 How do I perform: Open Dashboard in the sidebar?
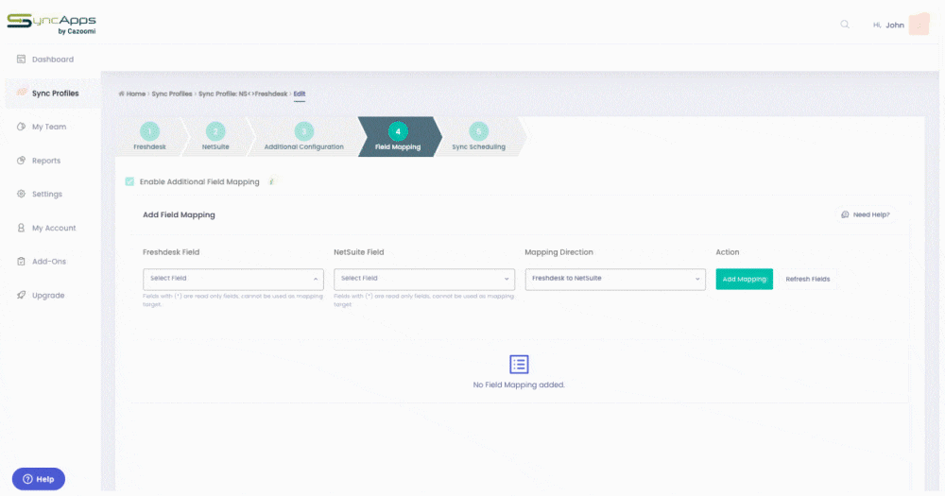tap(53, 60)
